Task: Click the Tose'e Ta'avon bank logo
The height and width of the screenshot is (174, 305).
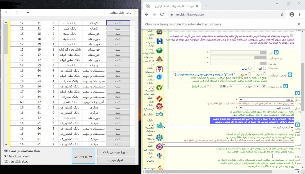Action: [159, 138]
